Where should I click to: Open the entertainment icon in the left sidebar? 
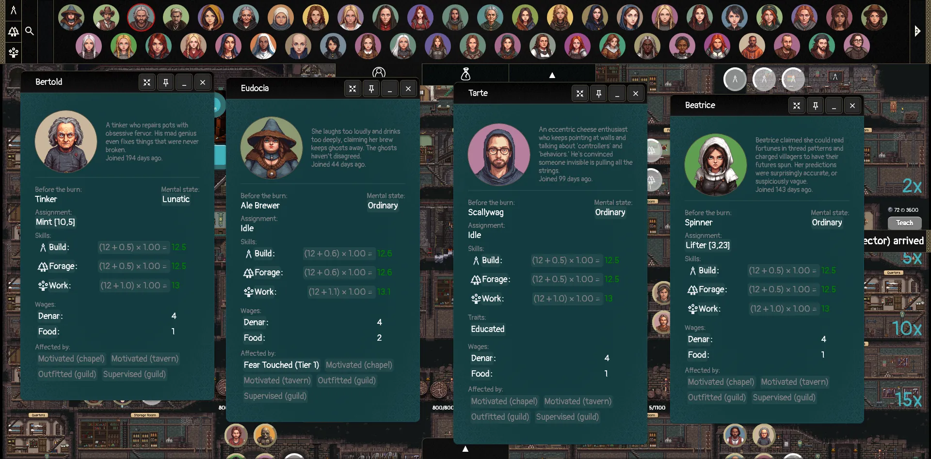tap(14, 52)
